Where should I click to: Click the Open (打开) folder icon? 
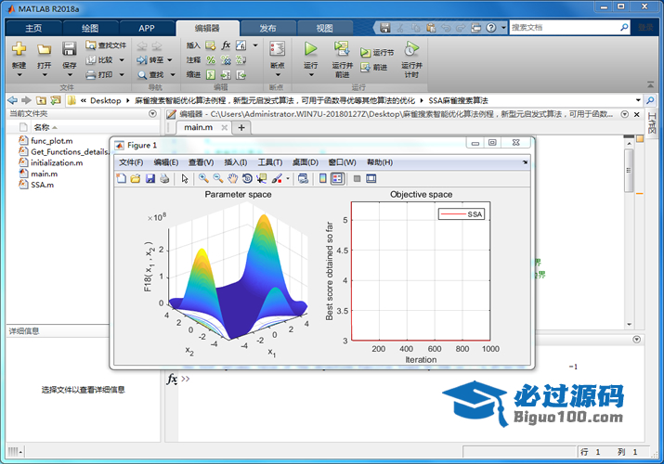[44, 49]
